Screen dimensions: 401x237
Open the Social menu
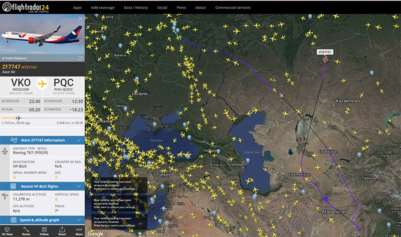[x=162, y=7]
